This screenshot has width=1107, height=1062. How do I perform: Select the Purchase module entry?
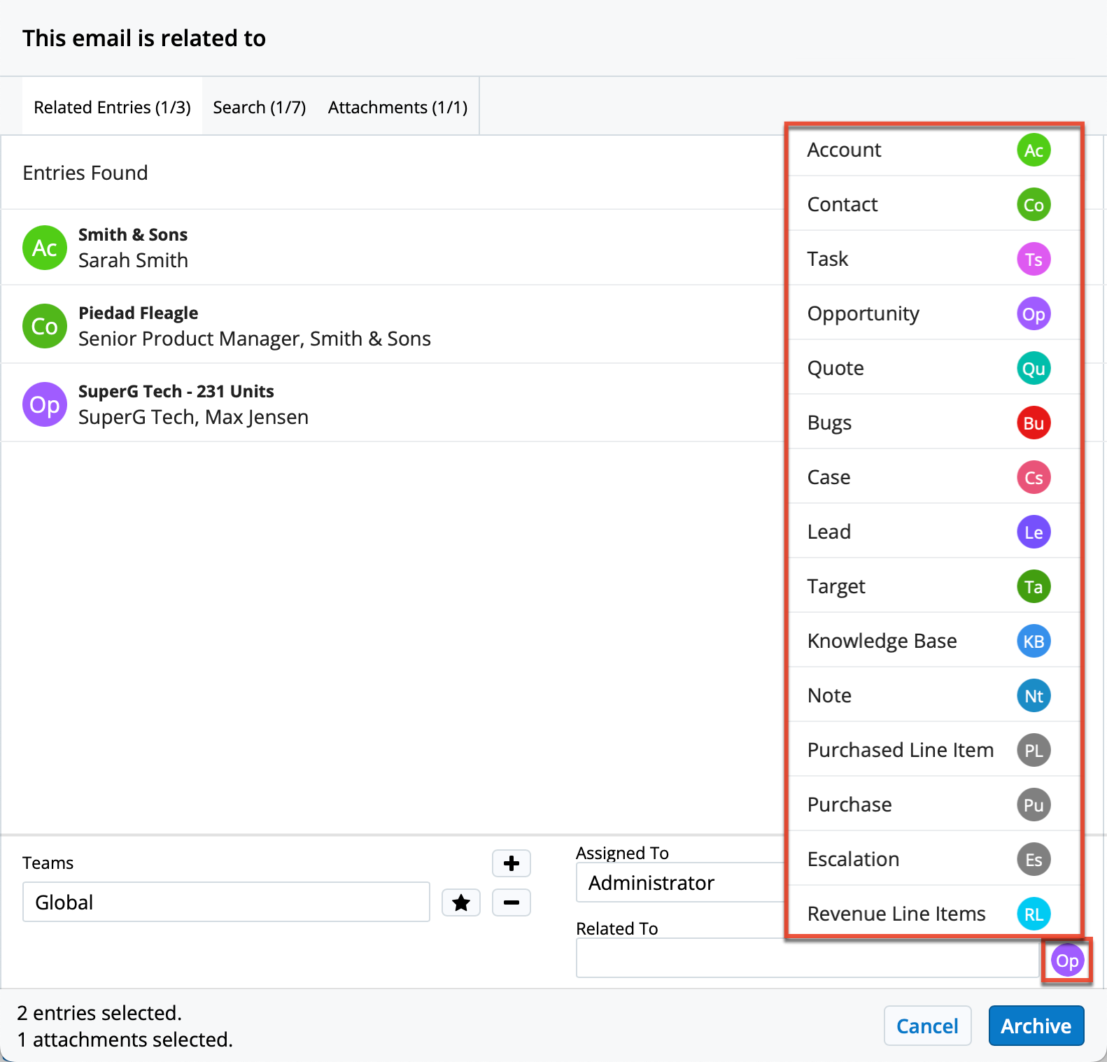pyautogui.click(x=934, y=805)
